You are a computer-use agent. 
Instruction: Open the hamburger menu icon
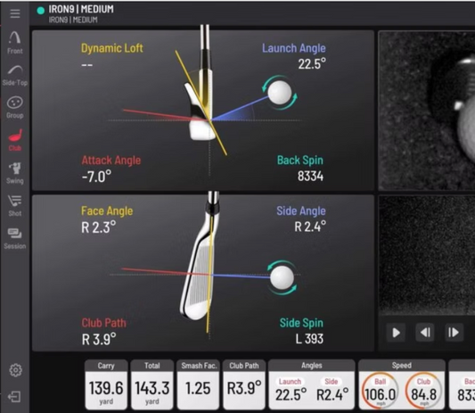click(15, 13)
